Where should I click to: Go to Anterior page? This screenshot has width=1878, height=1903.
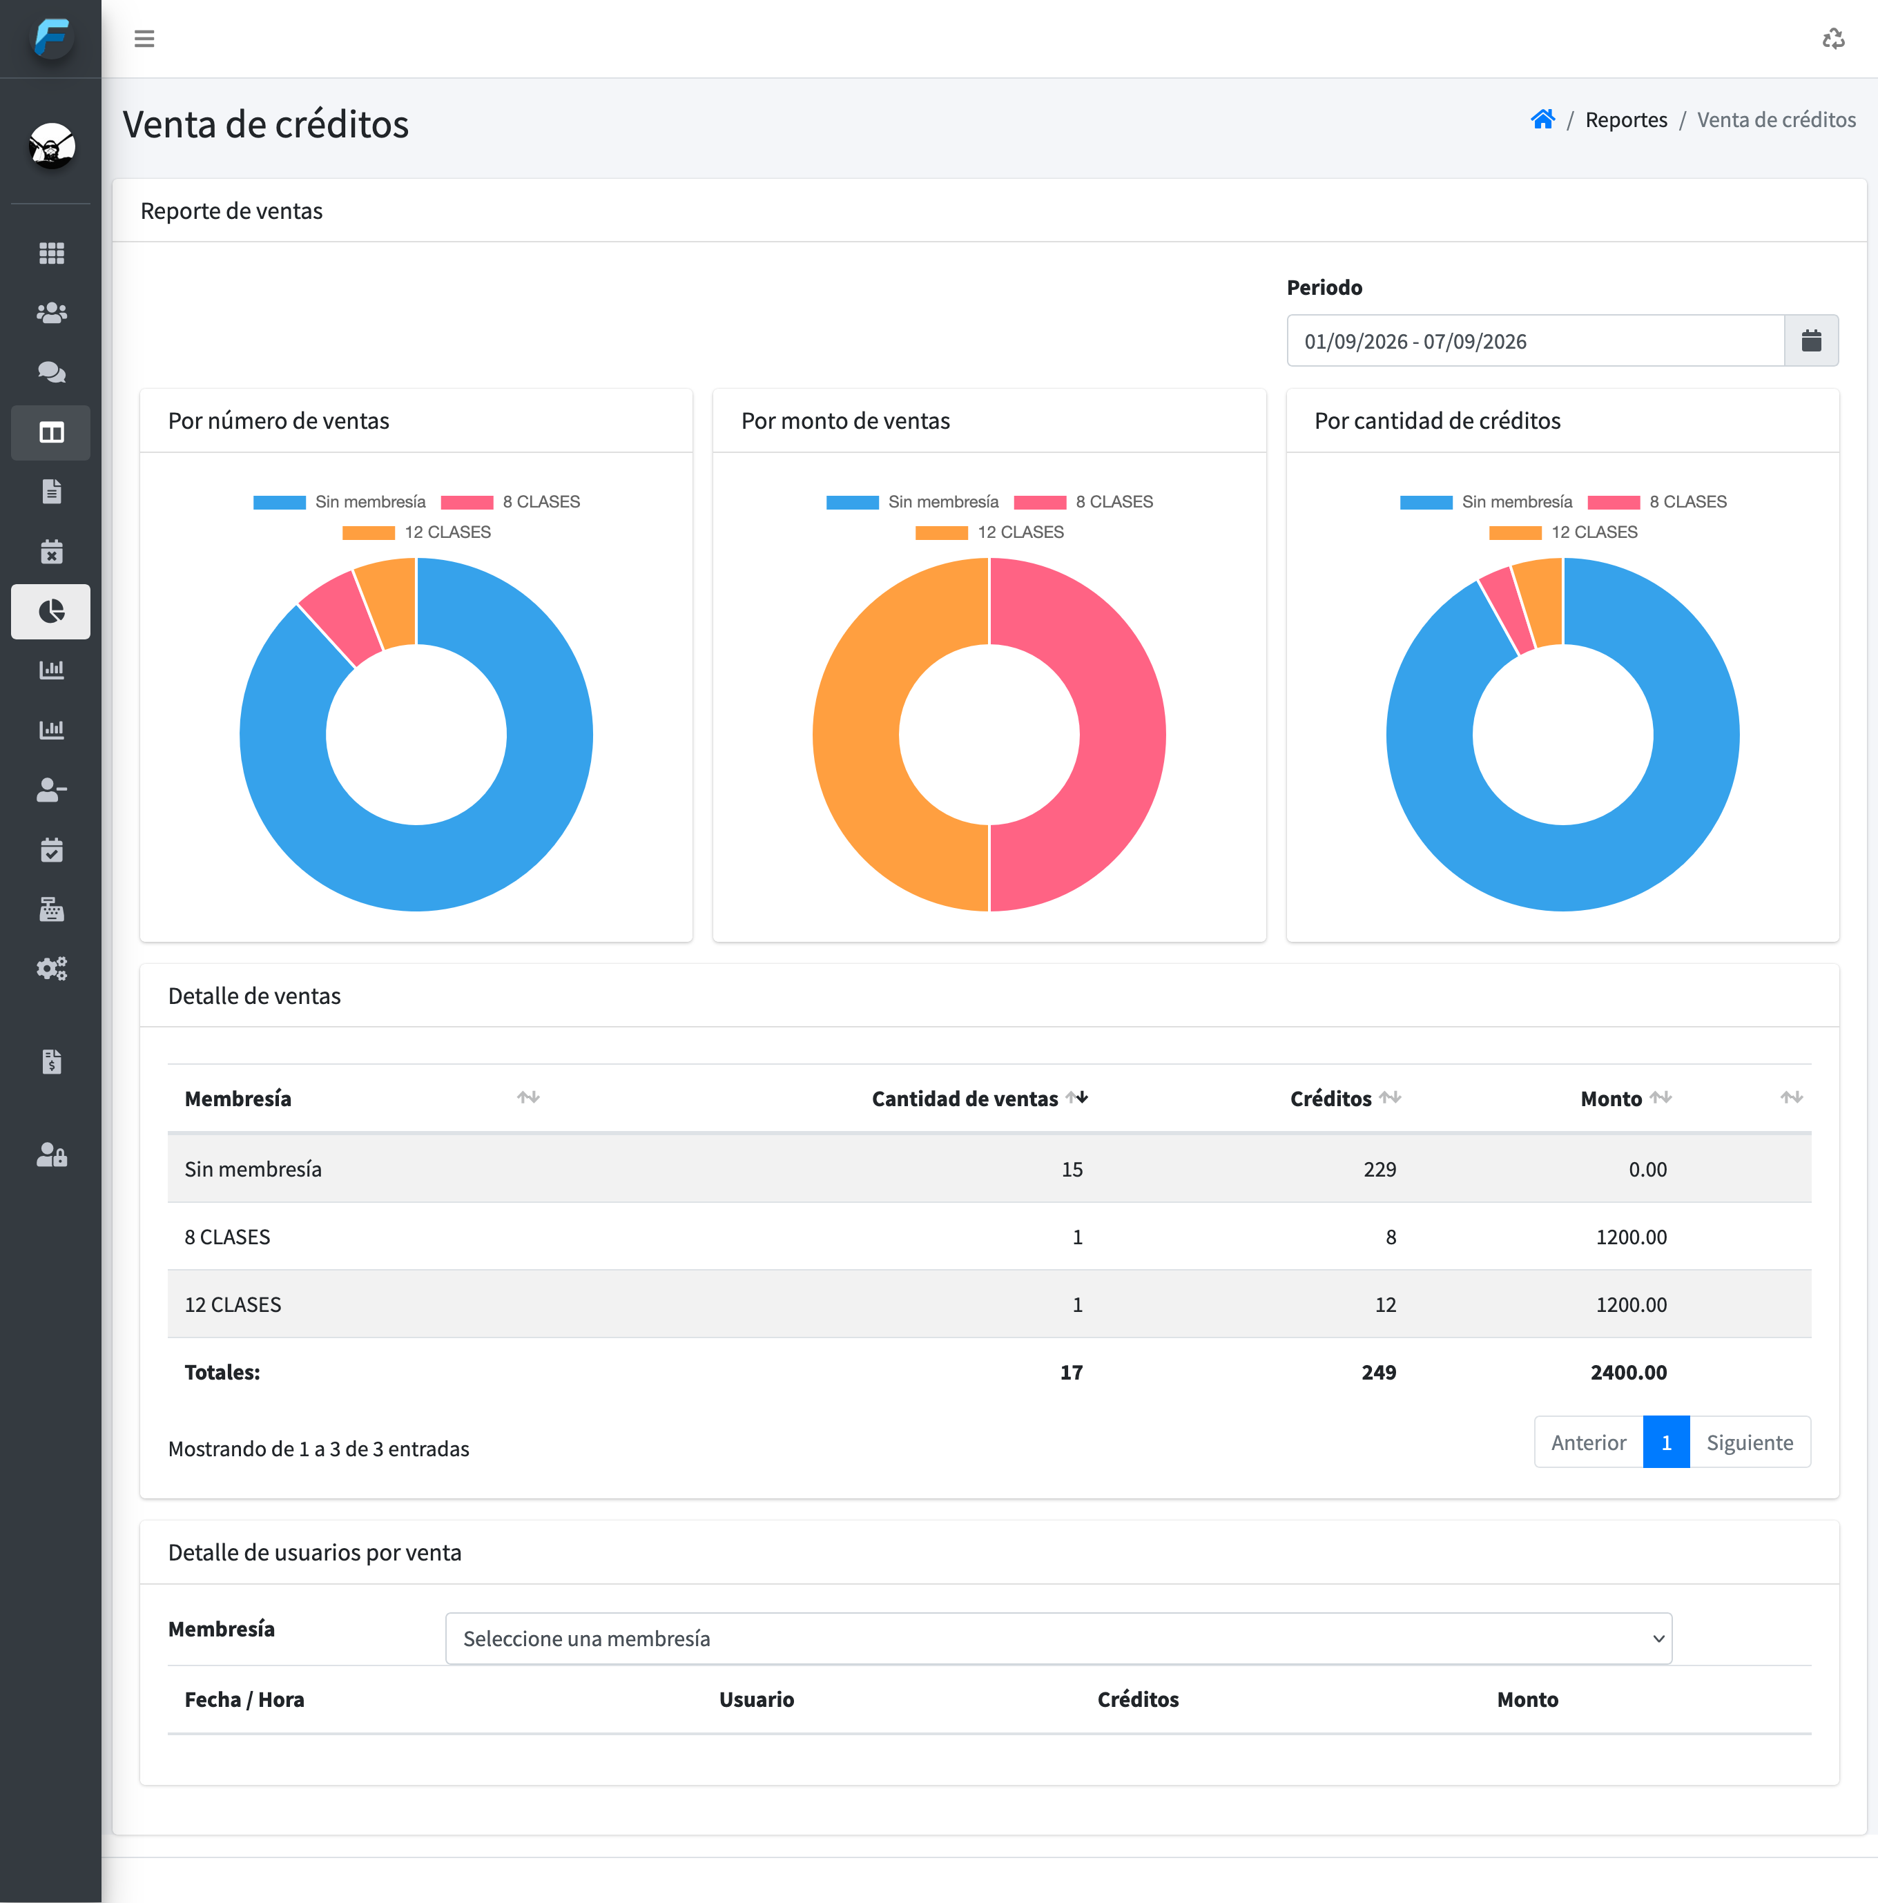pos(1589,1442)
